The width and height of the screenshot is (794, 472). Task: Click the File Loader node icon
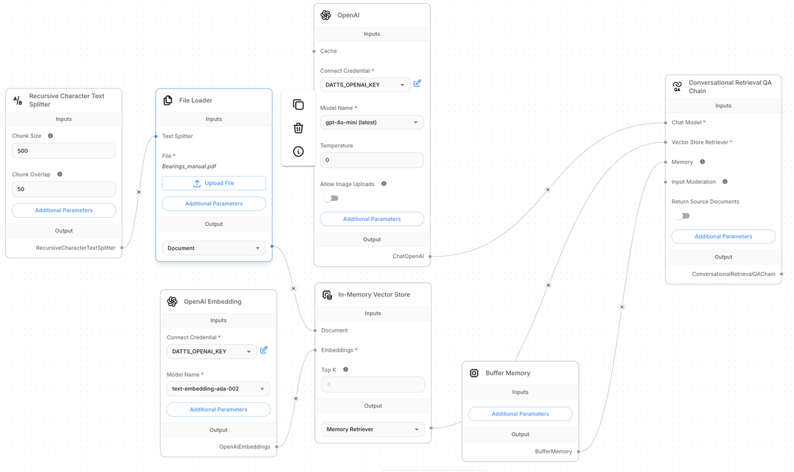[167, 100]
